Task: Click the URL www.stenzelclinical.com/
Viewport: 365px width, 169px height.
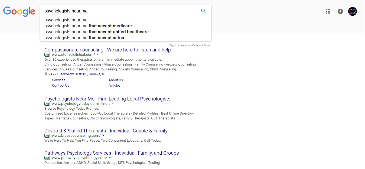Action: 73,55
